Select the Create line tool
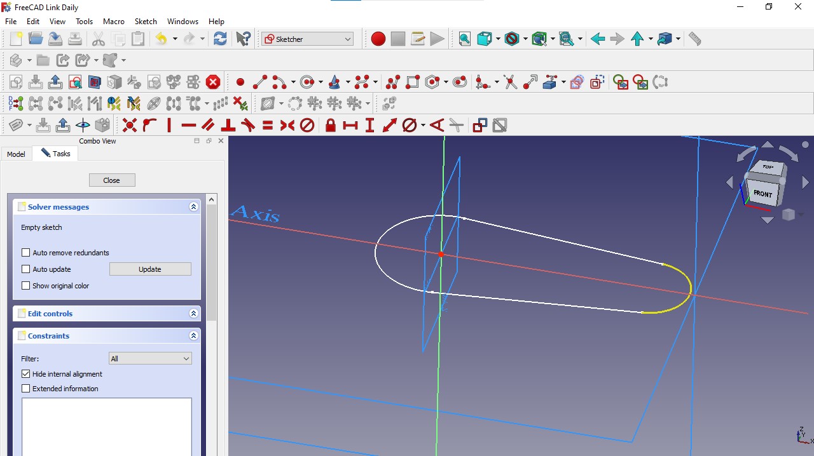Viewport: 814px width, 456px height. (259, 81)
